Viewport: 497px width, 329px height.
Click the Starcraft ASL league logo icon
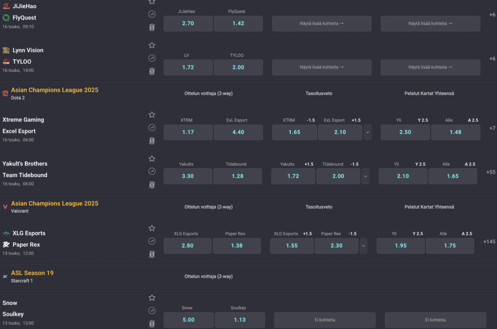[5, 277]
